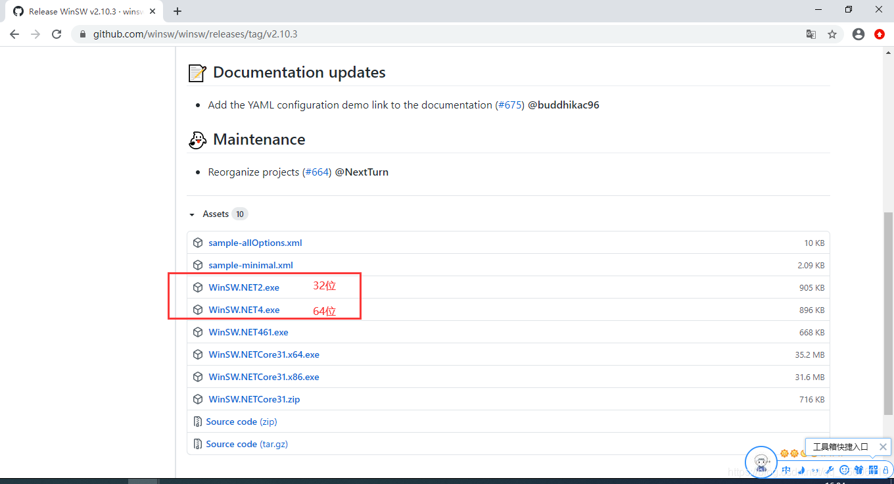
Task: Switch Chinese input mode with 中 icon
Action: tap(786, 470)
